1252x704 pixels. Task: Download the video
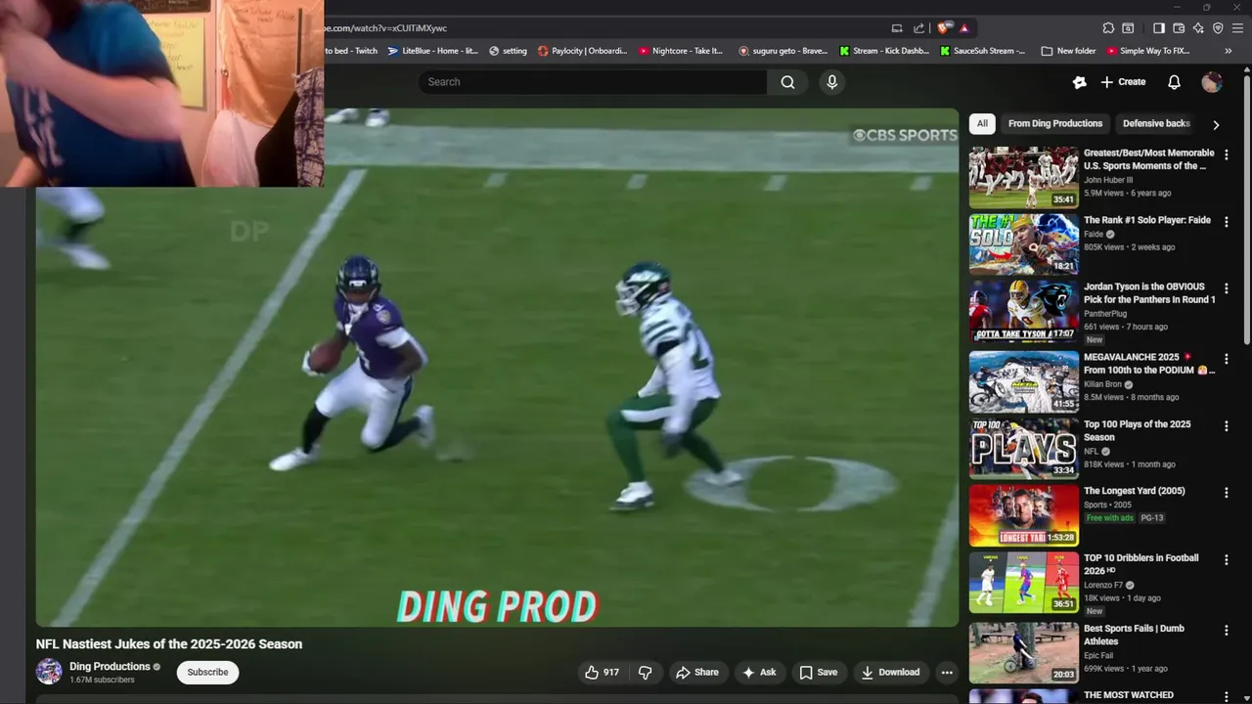890,673
